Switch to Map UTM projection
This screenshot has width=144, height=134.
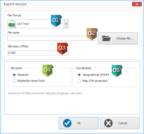click(93, 81)
